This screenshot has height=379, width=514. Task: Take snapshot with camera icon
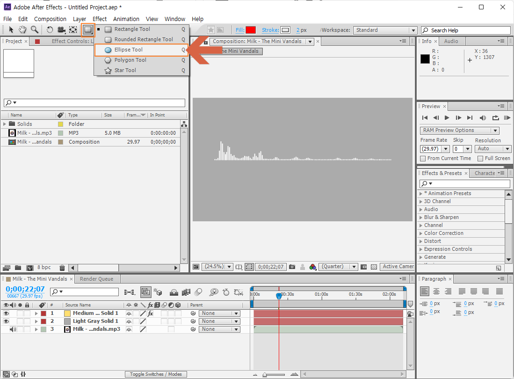292,267
